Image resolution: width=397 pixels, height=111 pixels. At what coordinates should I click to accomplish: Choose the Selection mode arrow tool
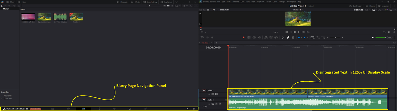coord(244,37)
